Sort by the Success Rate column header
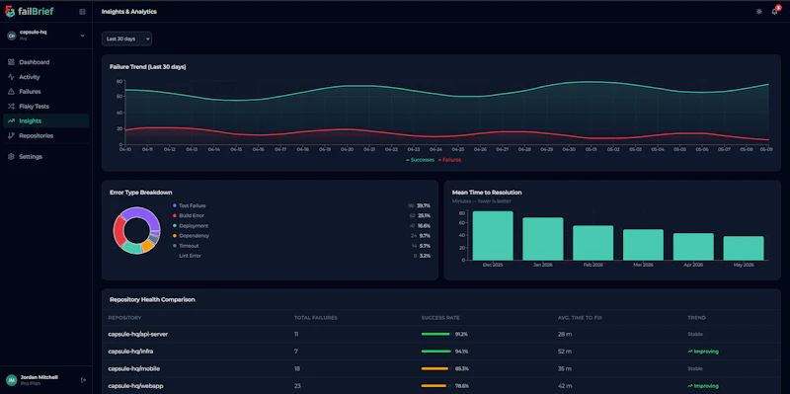 [x=440, y=318]
